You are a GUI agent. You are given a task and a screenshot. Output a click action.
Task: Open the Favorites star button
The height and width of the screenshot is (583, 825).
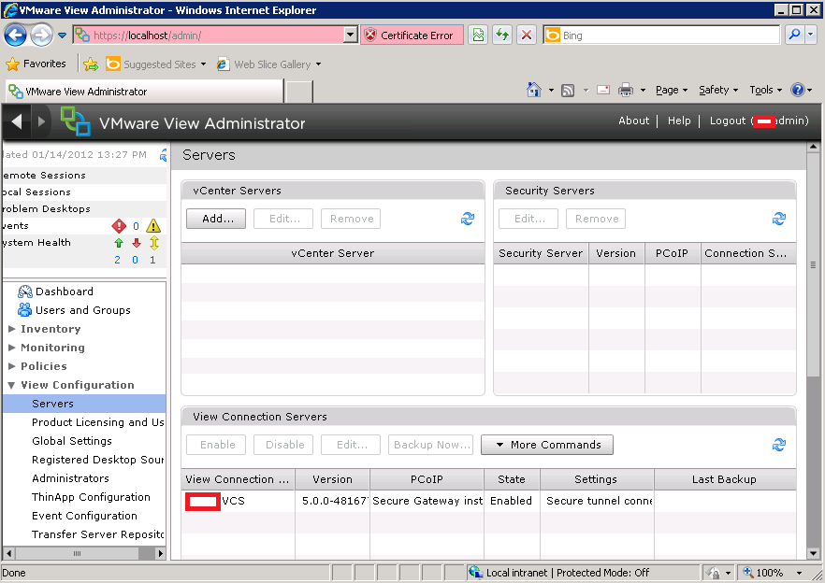36,64
